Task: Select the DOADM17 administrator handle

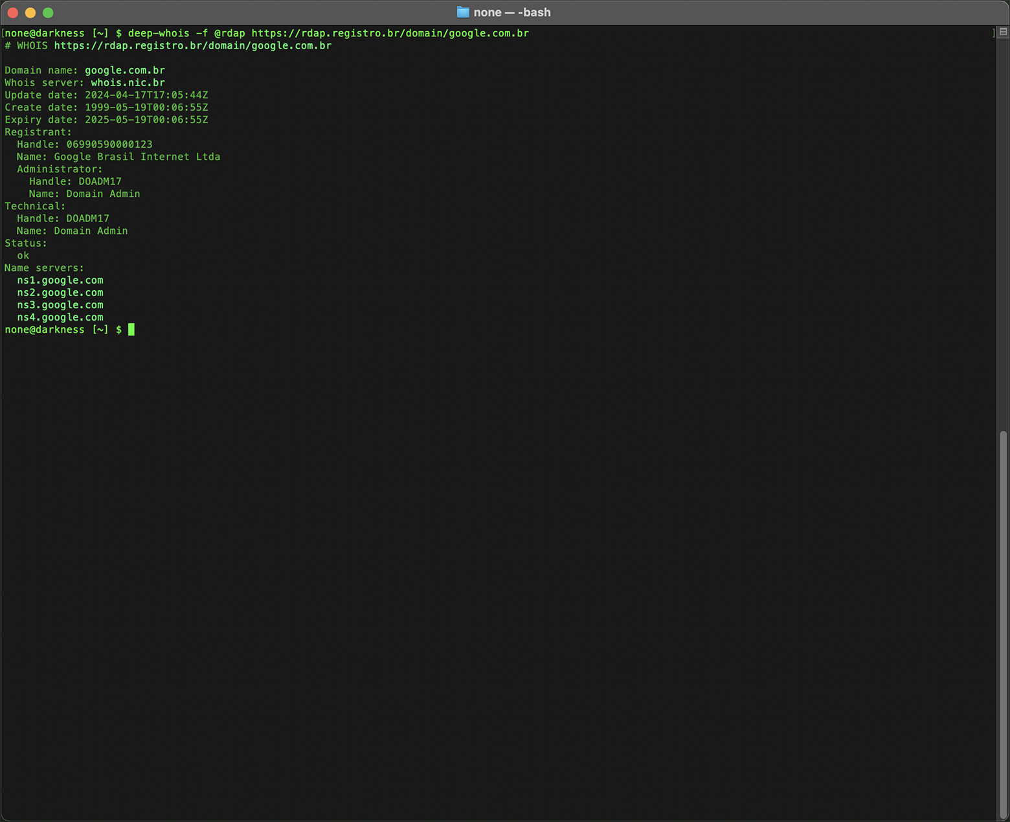Action: (x=99, y=181)
